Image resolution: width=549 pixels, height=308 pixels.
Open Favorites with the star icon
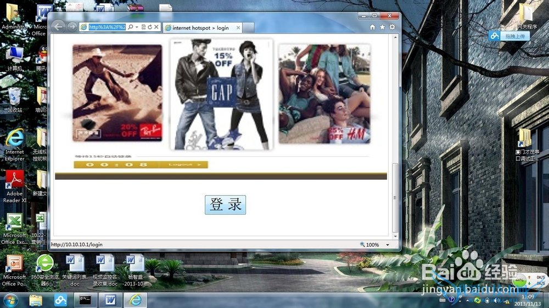click(x=382, y=27)
